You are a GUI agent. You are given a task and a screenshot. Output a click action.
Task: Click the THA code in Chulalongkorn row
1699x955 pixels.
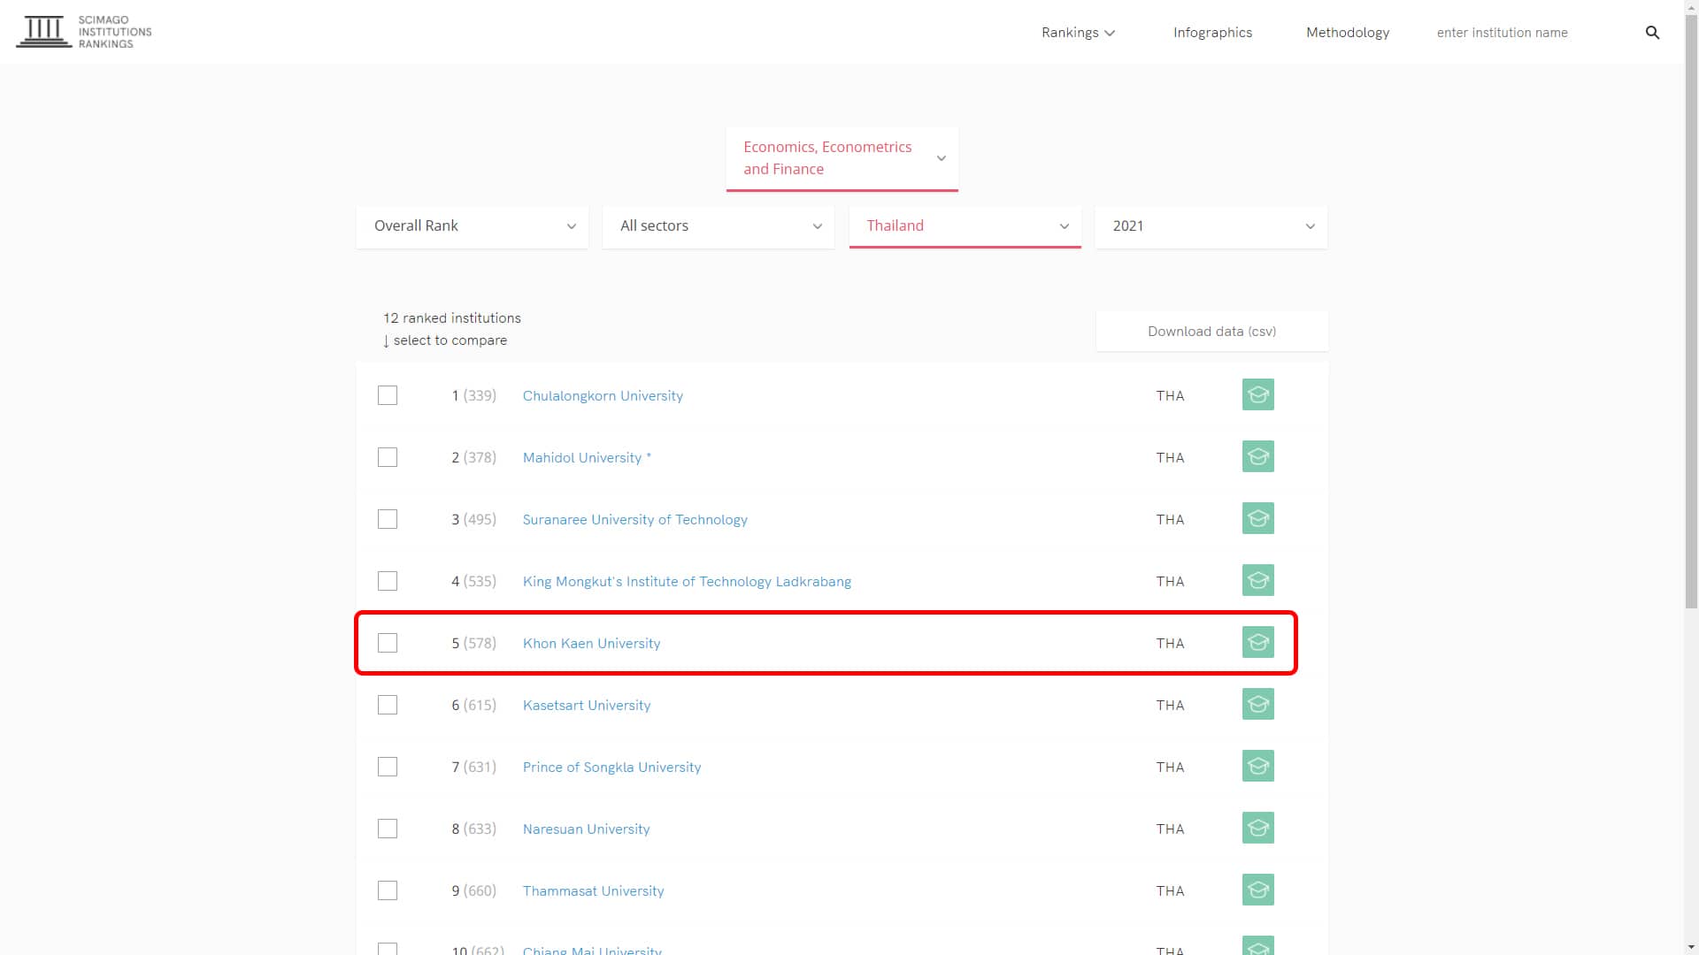coord(1170,396)
